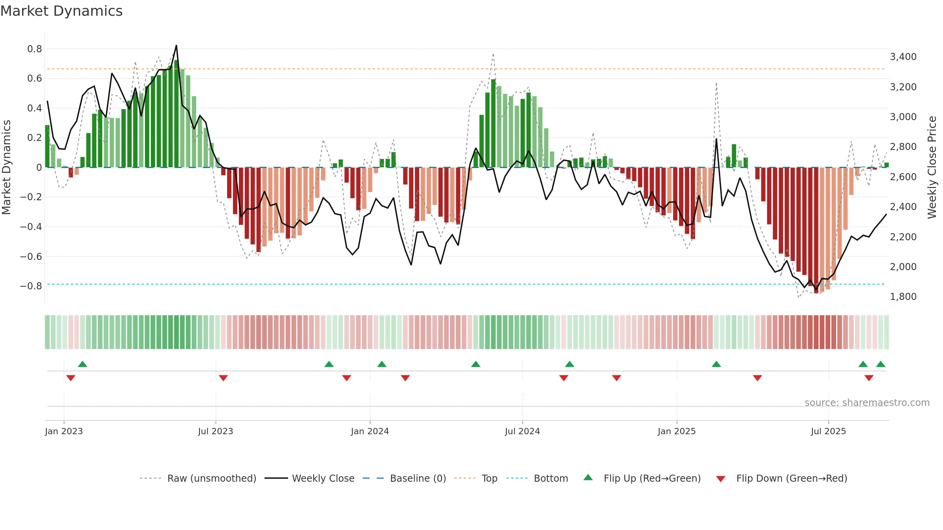The height and width of the screenshot is (530, 943).
Task: Click the Weekly Close Price axis title
Action: pos(932,167)
